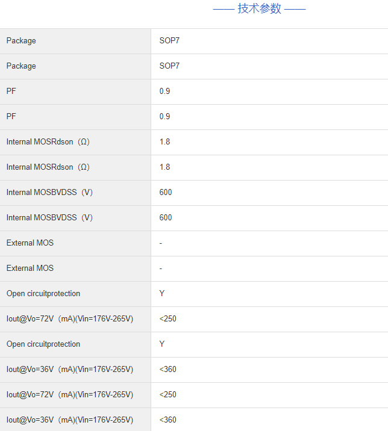Select the last <360 value cell
Screen dimensions: 388x431
(x=168, y=420)
